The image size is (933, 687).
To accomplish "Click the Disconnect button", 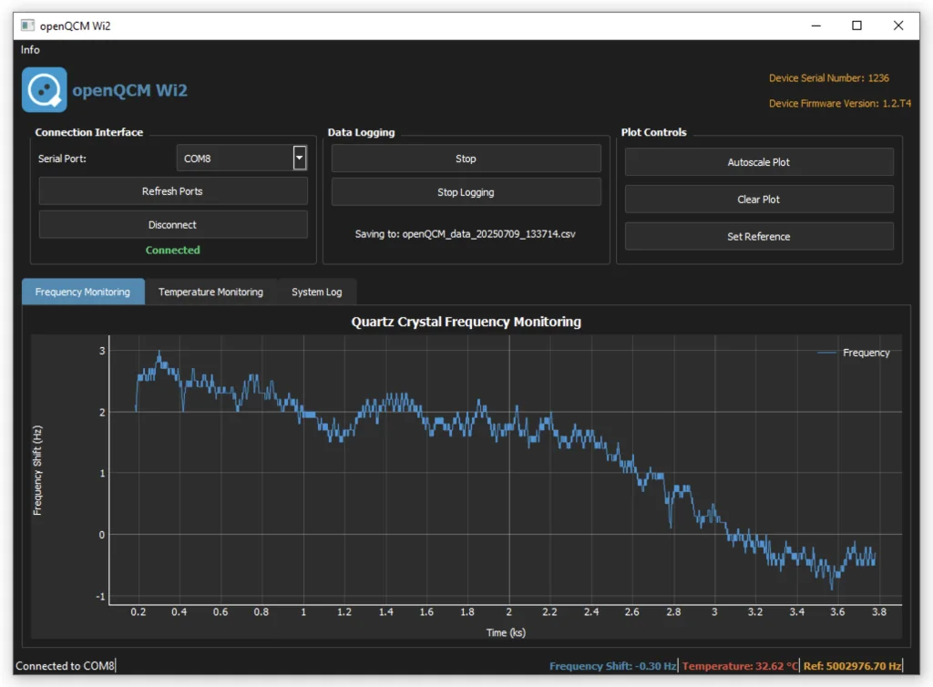I will [x=173, y=225].
